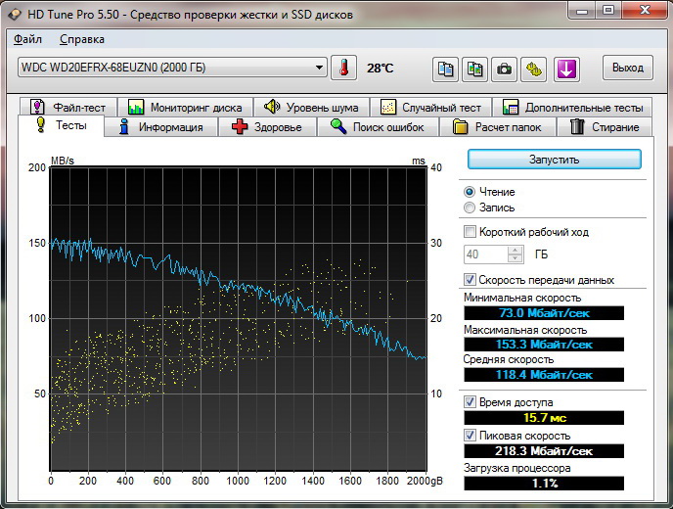Open the Файл menu
The image size is (673, 509).
pyautogui.click(x=28, y=39)
